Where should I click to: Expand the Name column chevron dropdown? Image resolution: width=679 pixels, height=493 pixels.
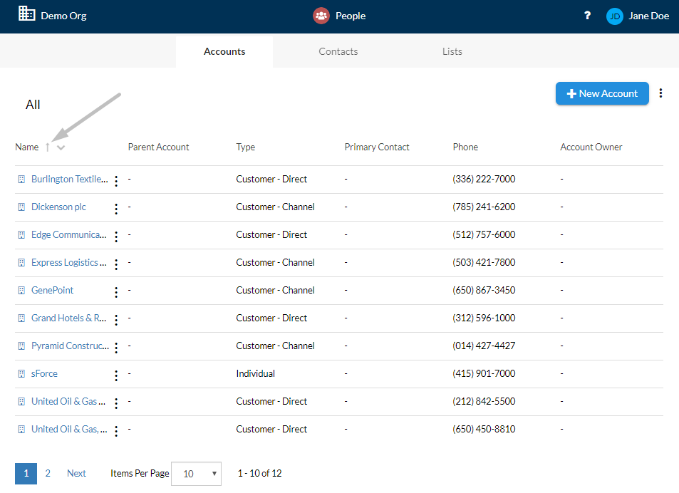[x=61, y=147]
